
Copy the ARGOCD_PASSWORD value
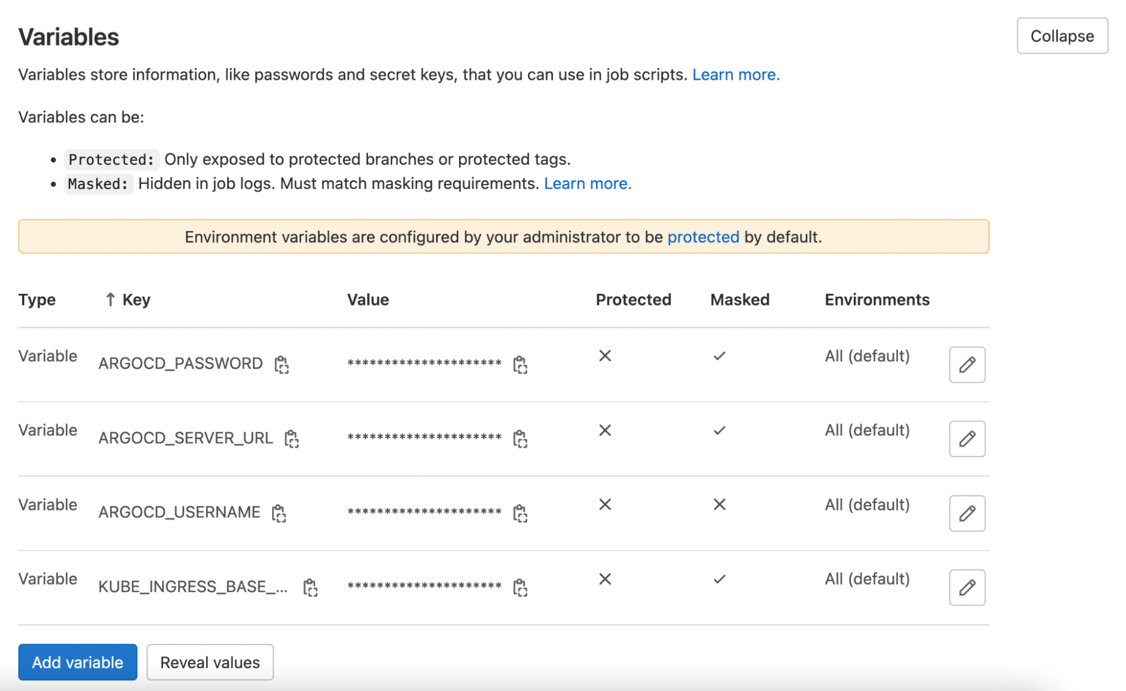pos(520,365)
